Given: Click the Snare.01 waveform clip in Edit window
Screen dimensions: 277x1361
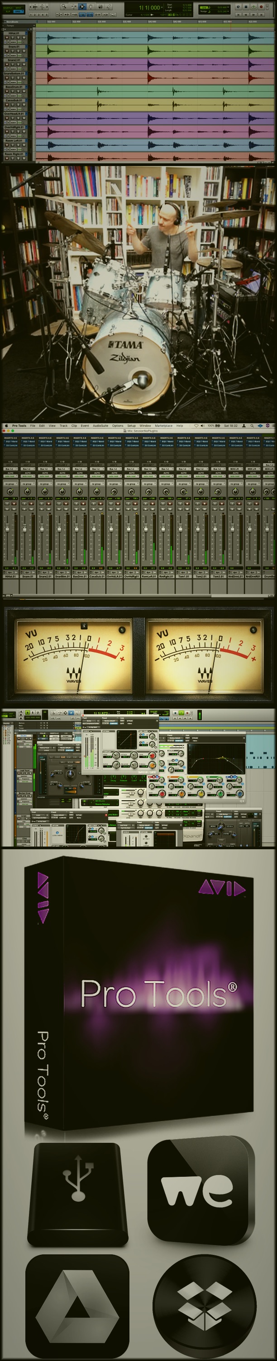Looking at the screenshot, I should tap(154, 51).
